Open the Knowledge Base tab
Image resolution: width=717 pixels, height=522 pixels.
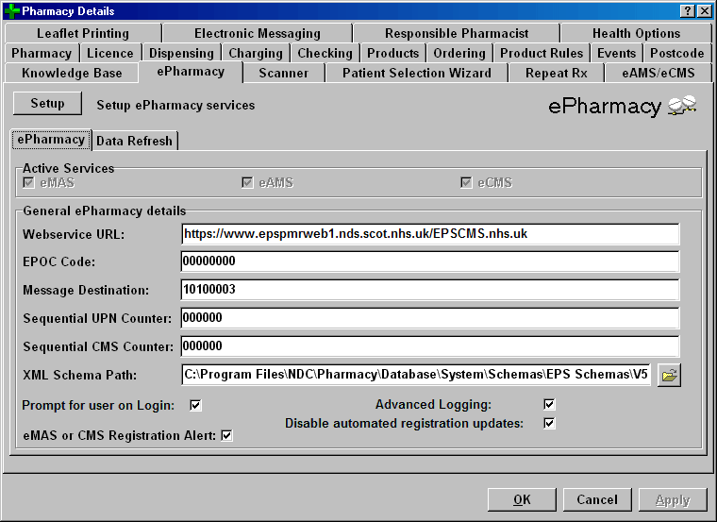[72, 73]
